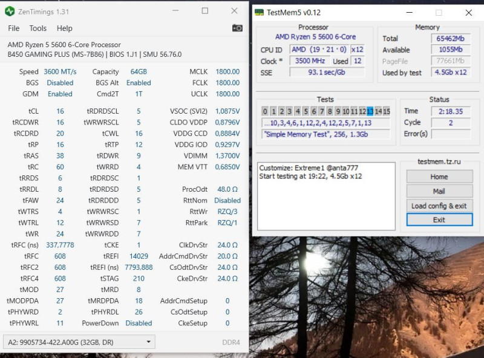Click the CPU ID AMD (19 · 21 · 0) field

(x=319, y=50)
